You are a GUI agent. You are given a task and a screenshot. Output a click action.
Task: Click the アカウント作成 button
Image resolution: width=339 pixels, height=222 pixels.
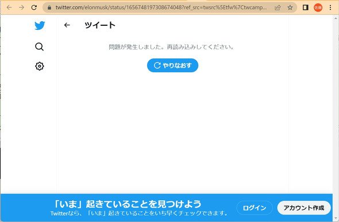click(304, 208)
